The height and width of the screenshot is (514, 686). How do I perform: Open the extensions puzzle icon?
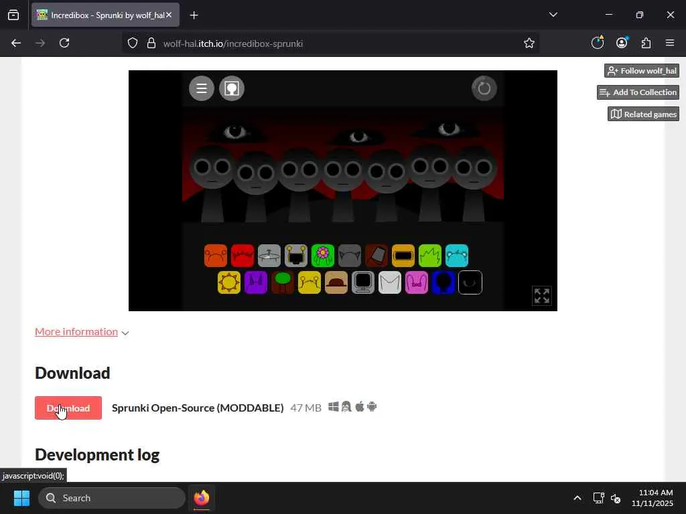click(646, 43)
